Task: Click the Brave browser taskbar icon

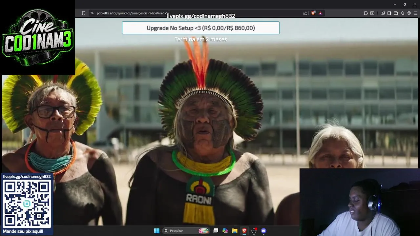Action: click(244, 231)
